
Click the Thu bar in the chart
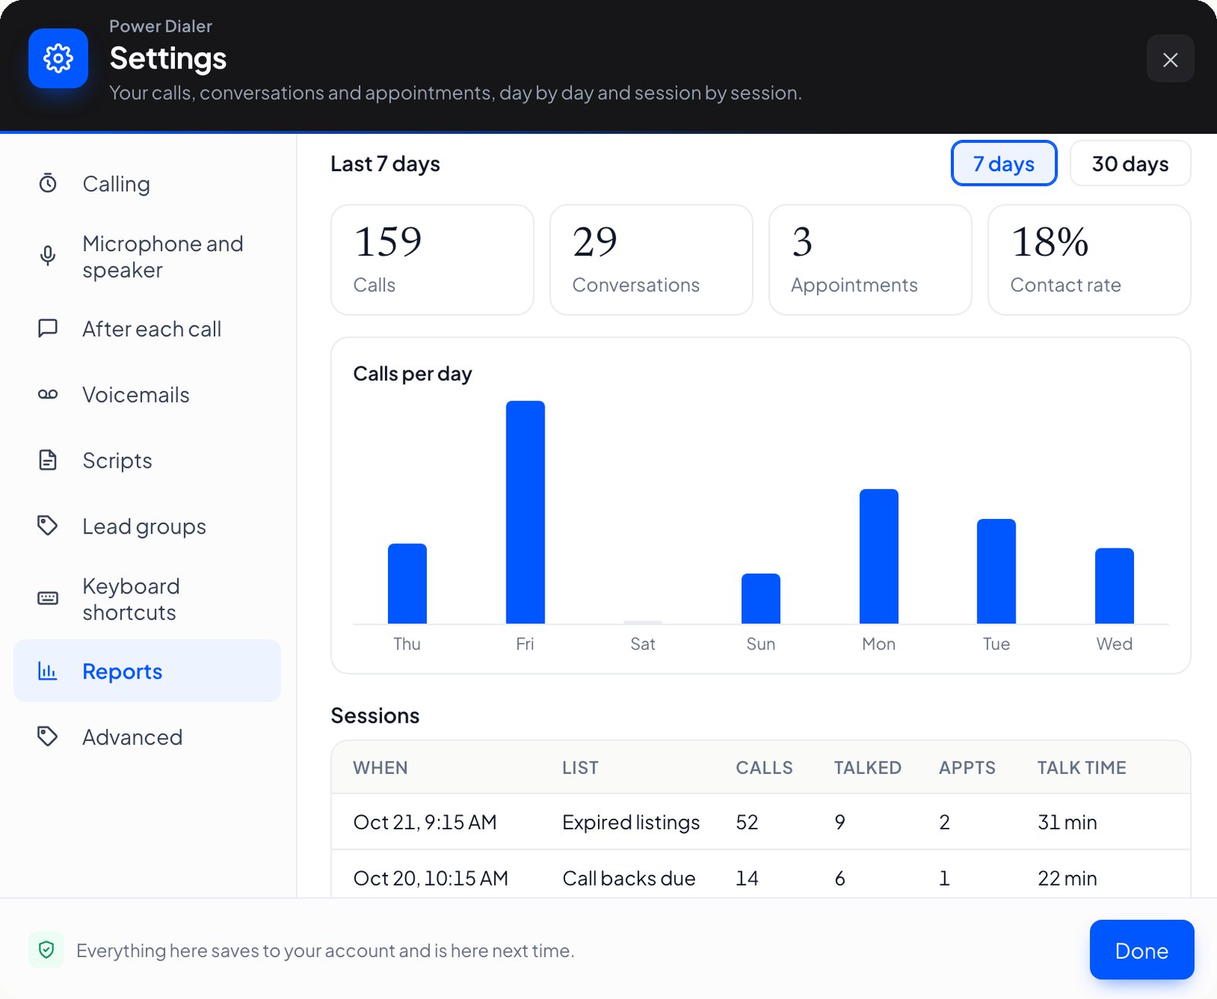[407, 584]
